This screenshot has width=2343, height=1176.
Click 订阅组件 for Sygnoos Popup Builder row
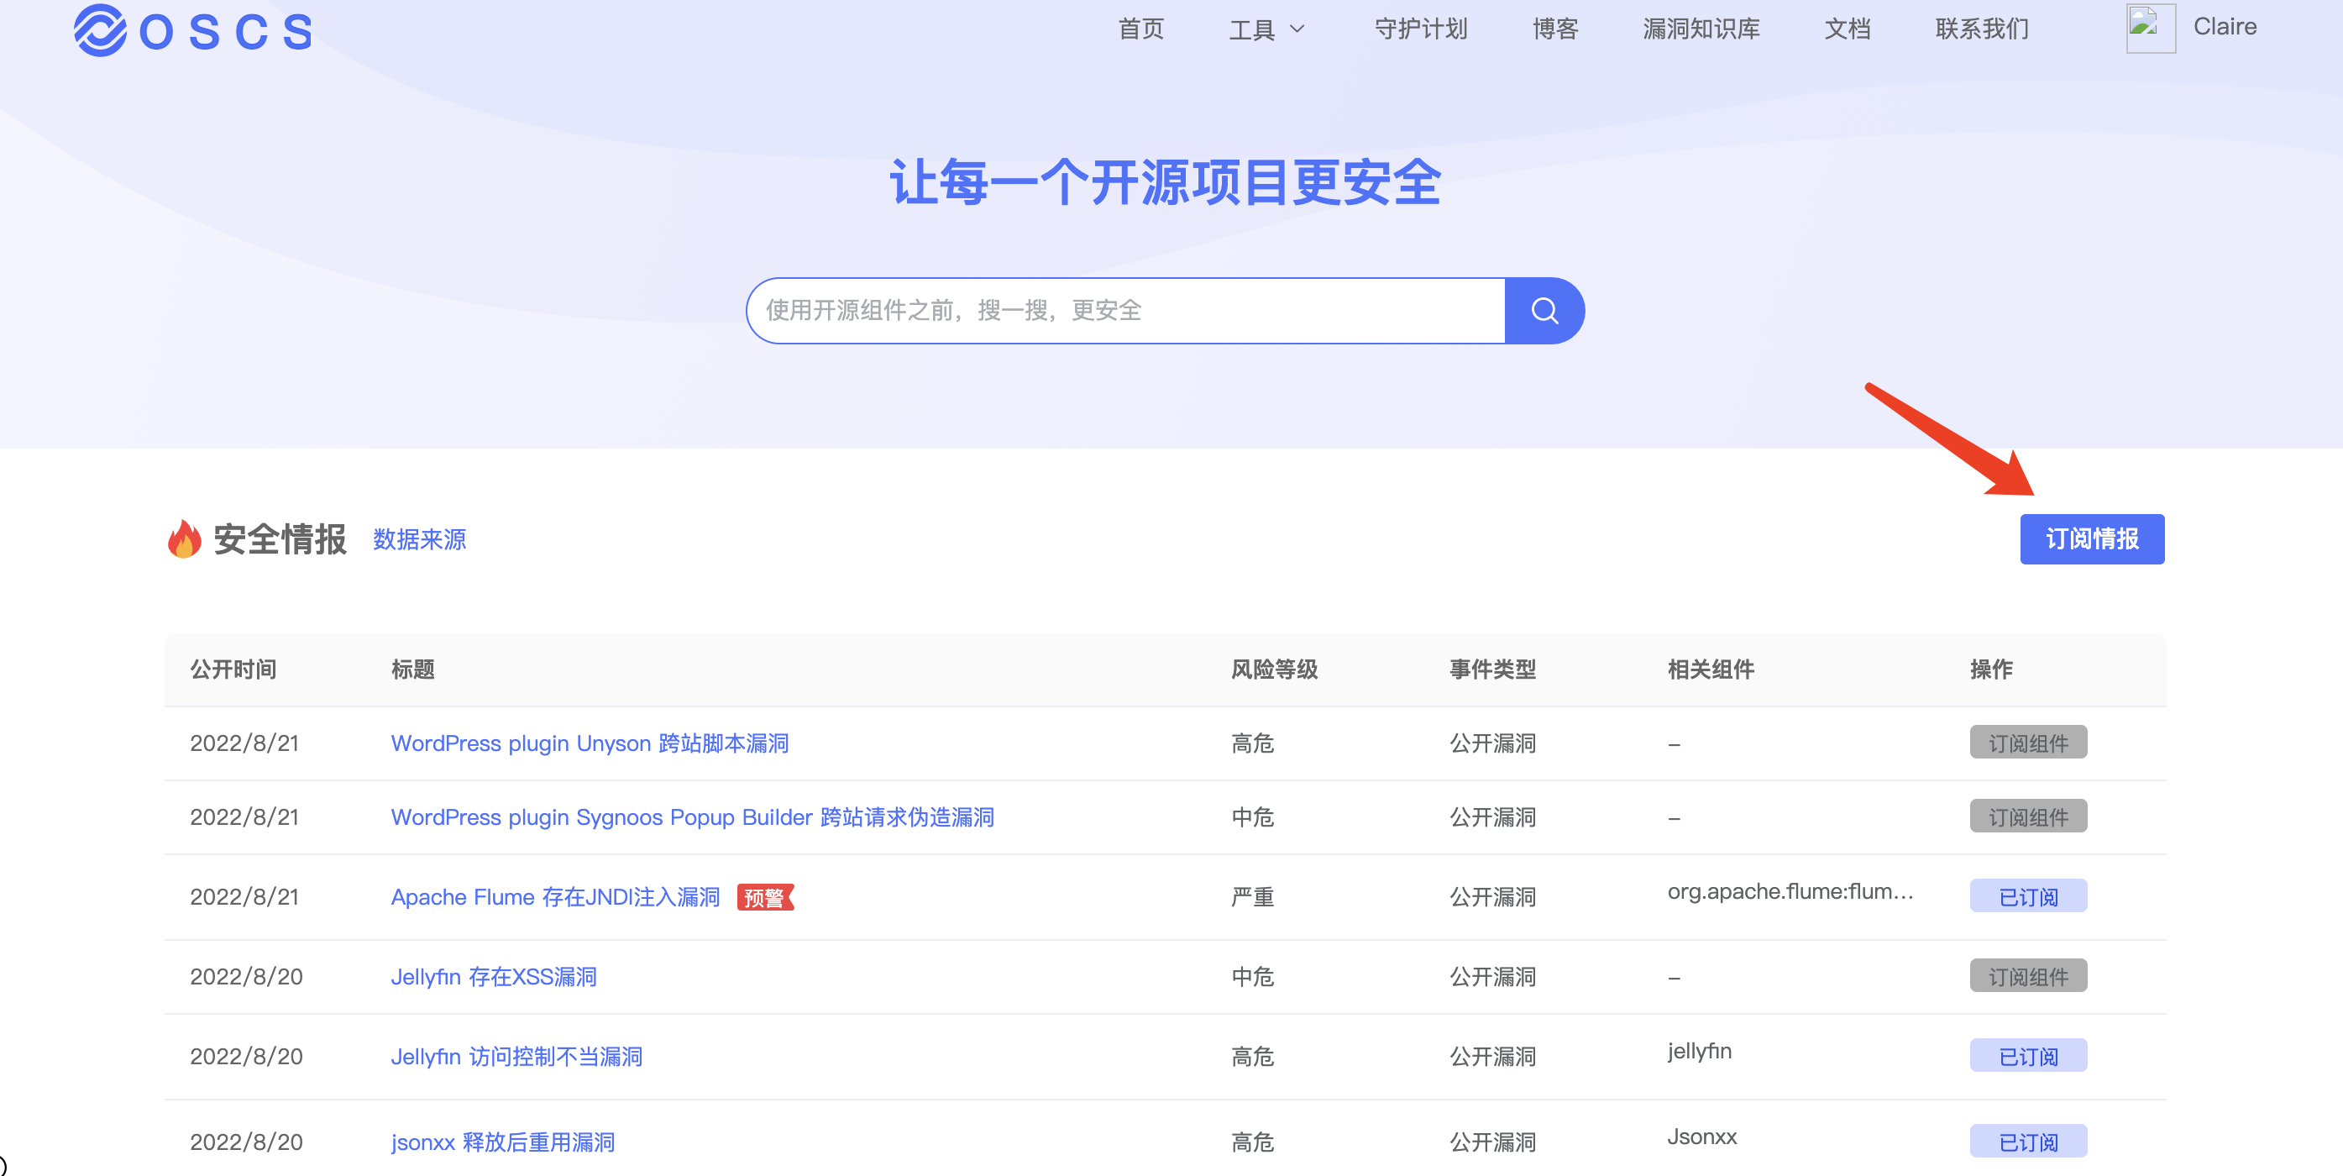(x=2027, y=816)
